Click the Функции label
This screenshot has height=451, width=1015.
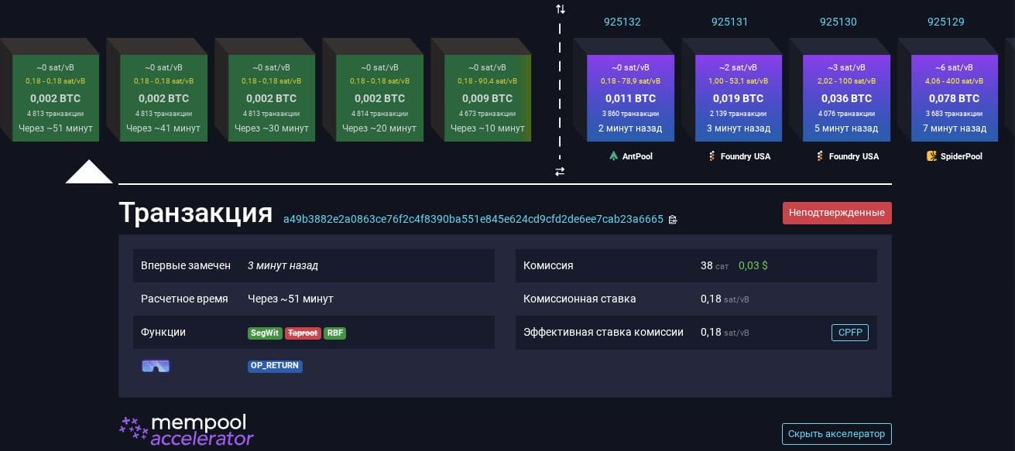pyautogui.click(x=163, y=332)
